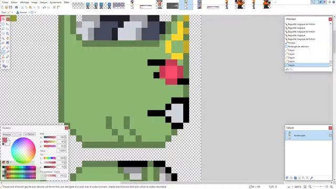336x189 pixels.
Task: Select the Shapes tool
Action: click(5, 66)
